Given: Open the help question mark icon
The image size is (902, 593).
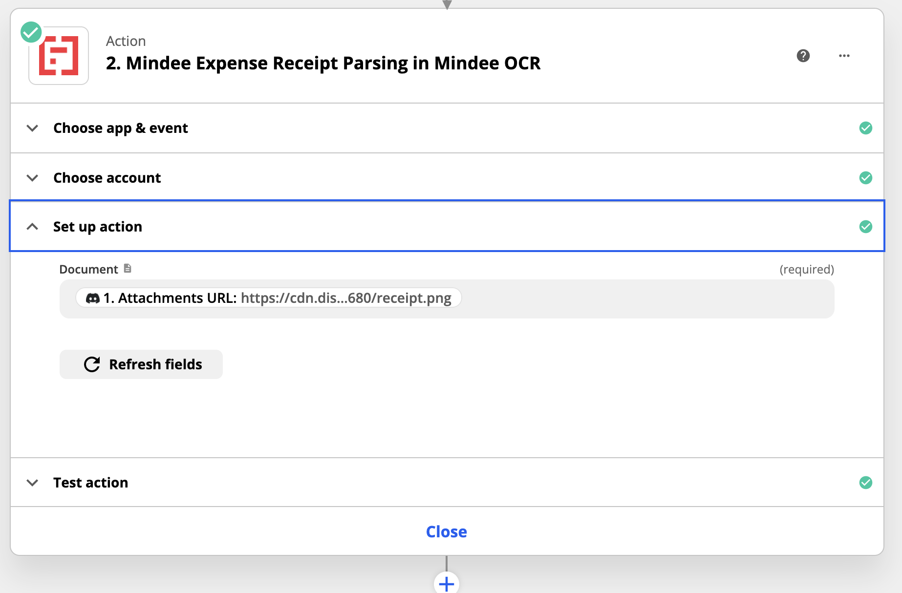Looking at the screenshot, I should coord(803,56).
